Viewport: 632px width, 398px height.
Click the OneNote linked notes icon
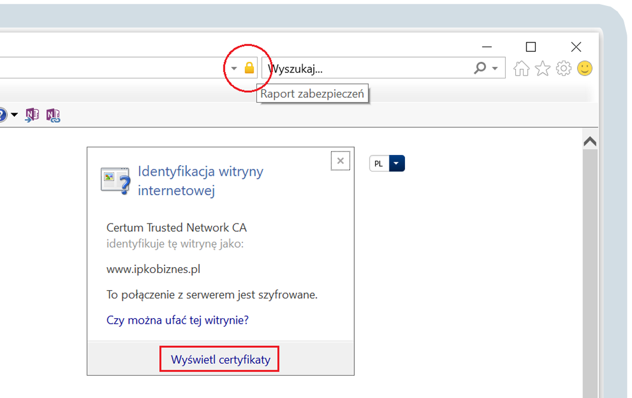[53, 116]
